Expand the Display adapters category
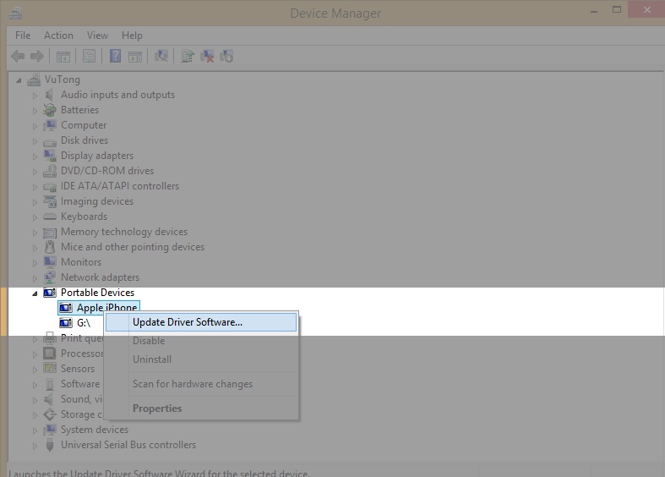Viewport: 665px width, 477px height. click(x=35, y=156)
